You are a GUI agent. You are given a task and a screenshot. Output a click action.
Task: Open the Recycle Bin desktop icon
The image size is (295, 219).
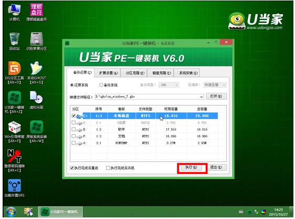pyautogui.click(x=15, y=42)
